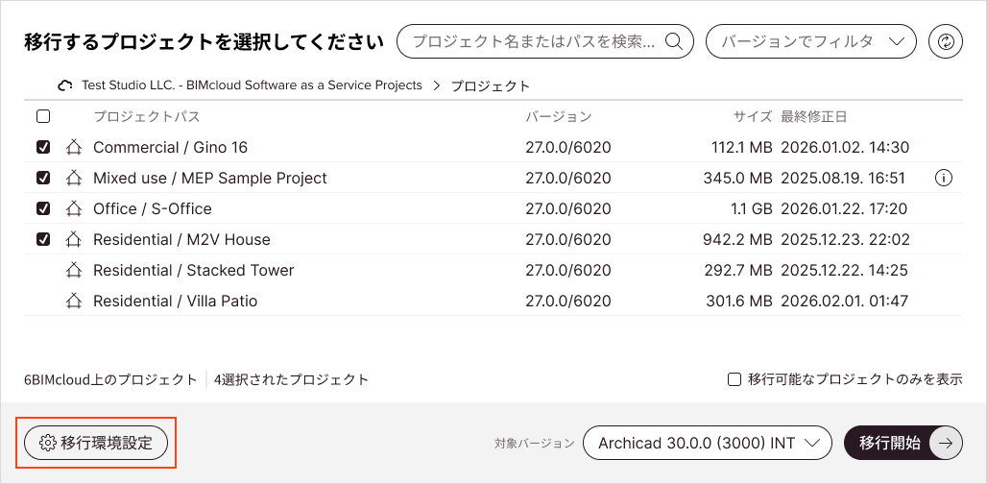Click the プロジェクト breadcrumb item
This screenshot has height=484, width=987.
pyautogui.click(x=491, y=85)
